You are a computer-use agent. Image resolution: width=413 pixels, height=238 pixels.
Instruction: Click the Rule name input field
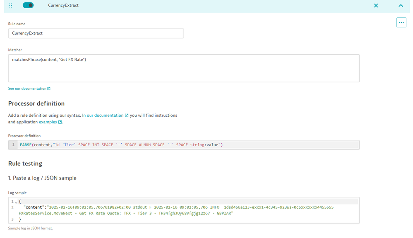click(x=96, y=33)
